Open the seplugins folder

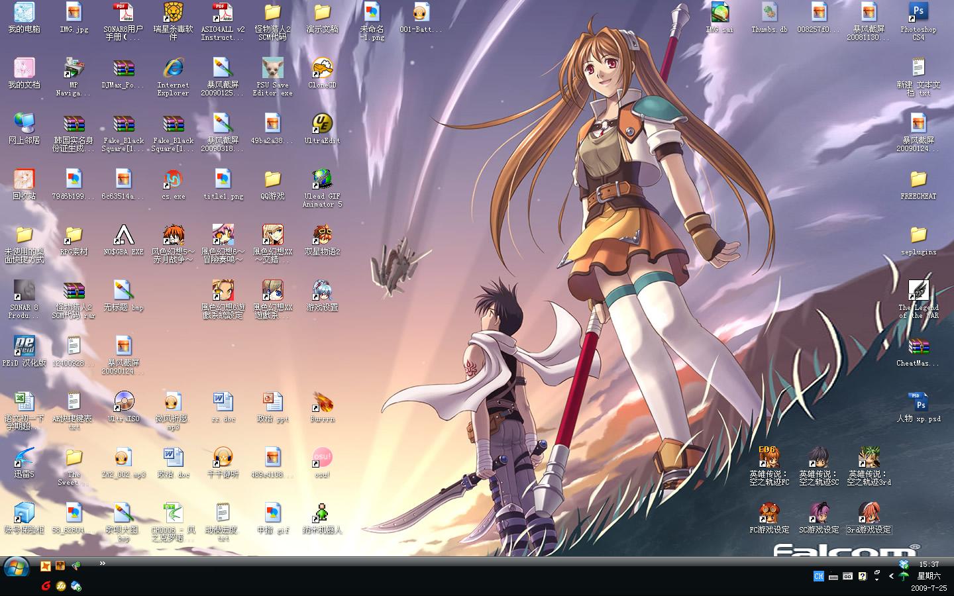click(918, 240)
